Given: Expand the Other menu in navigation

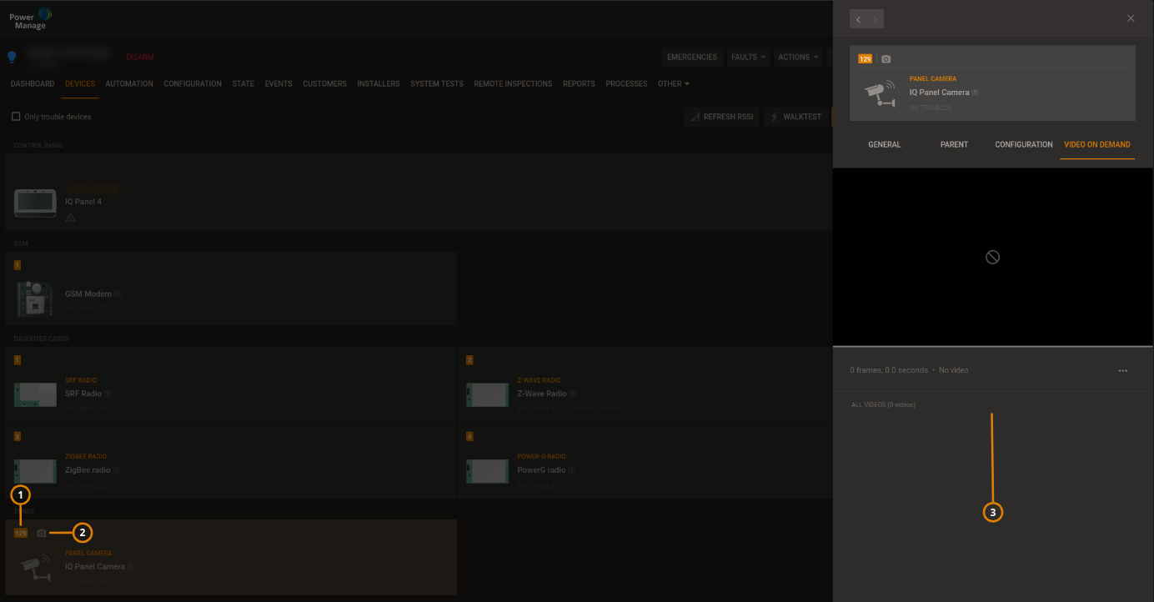Looking at the screenshot, I should coord(673,84).
